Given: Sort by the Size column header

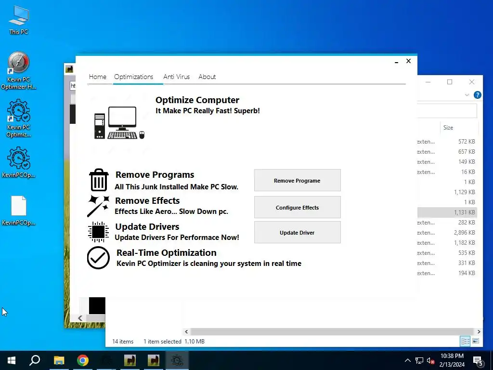Looking at the screenshot, I should 459,128.
